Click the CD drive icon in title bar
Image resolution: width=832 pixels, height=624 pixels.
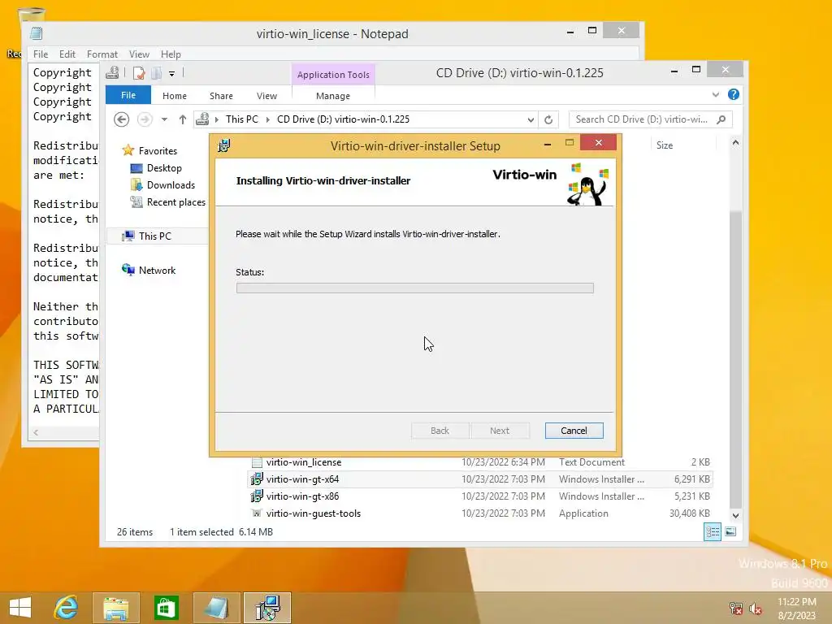click(x=112, y=72)
